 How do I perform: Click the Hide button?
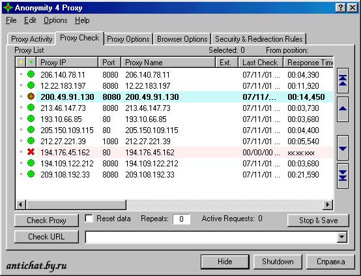(225, 262)
